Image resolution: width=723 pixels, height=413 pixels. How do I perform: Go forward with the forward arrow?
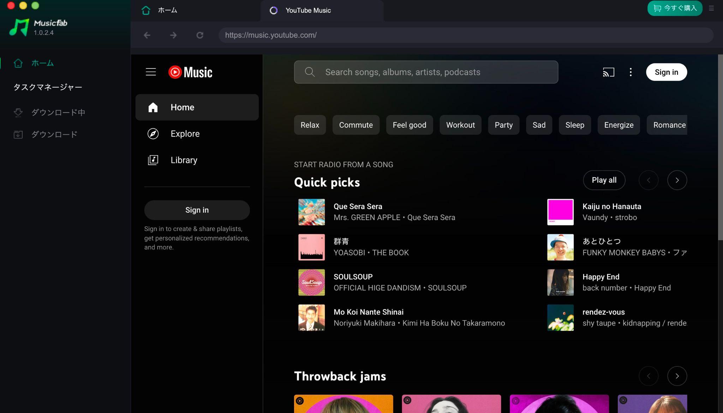tap(173, 35)
